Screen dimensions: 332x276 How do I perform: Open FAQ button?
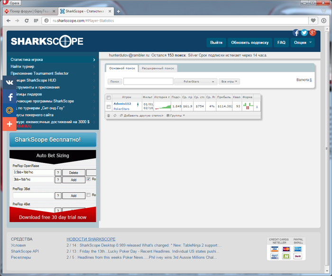[281, 43]
